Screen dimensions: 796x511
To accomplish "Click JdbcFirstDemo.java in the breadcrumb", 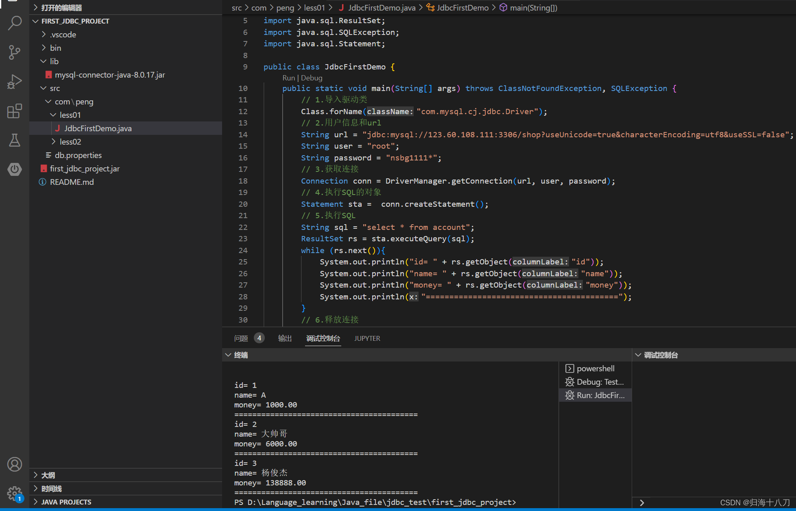I will 382,8.
